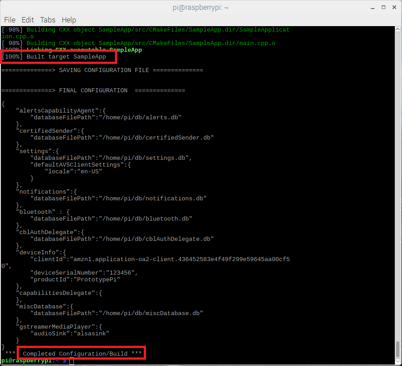The image size is (402, 366).
Task: Click the "productId":"PrototypePi" line
Action: [x=75, y=280]
